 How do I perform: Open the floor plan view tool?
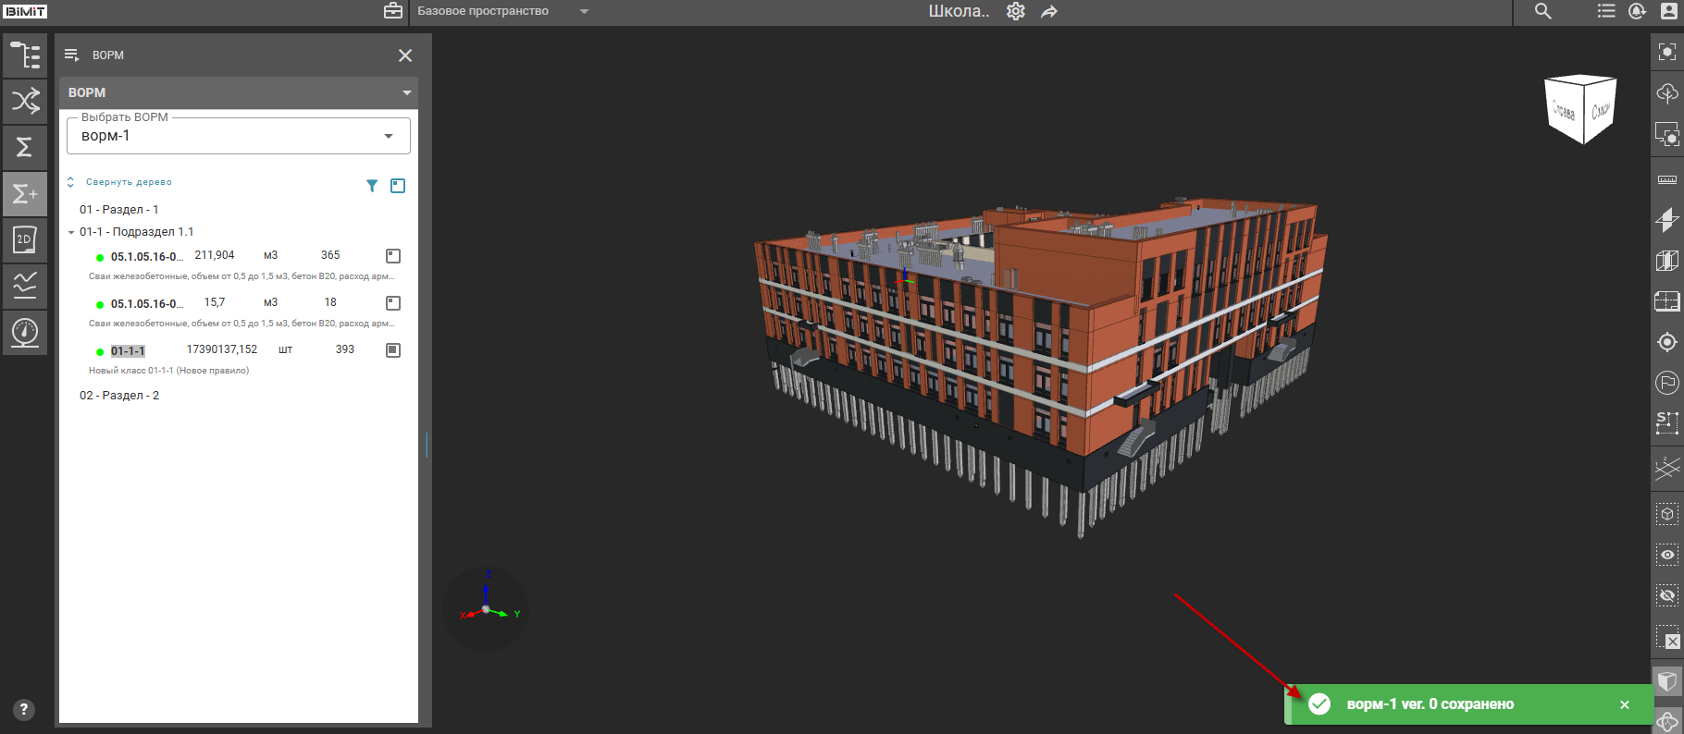tap(1667, 301)
